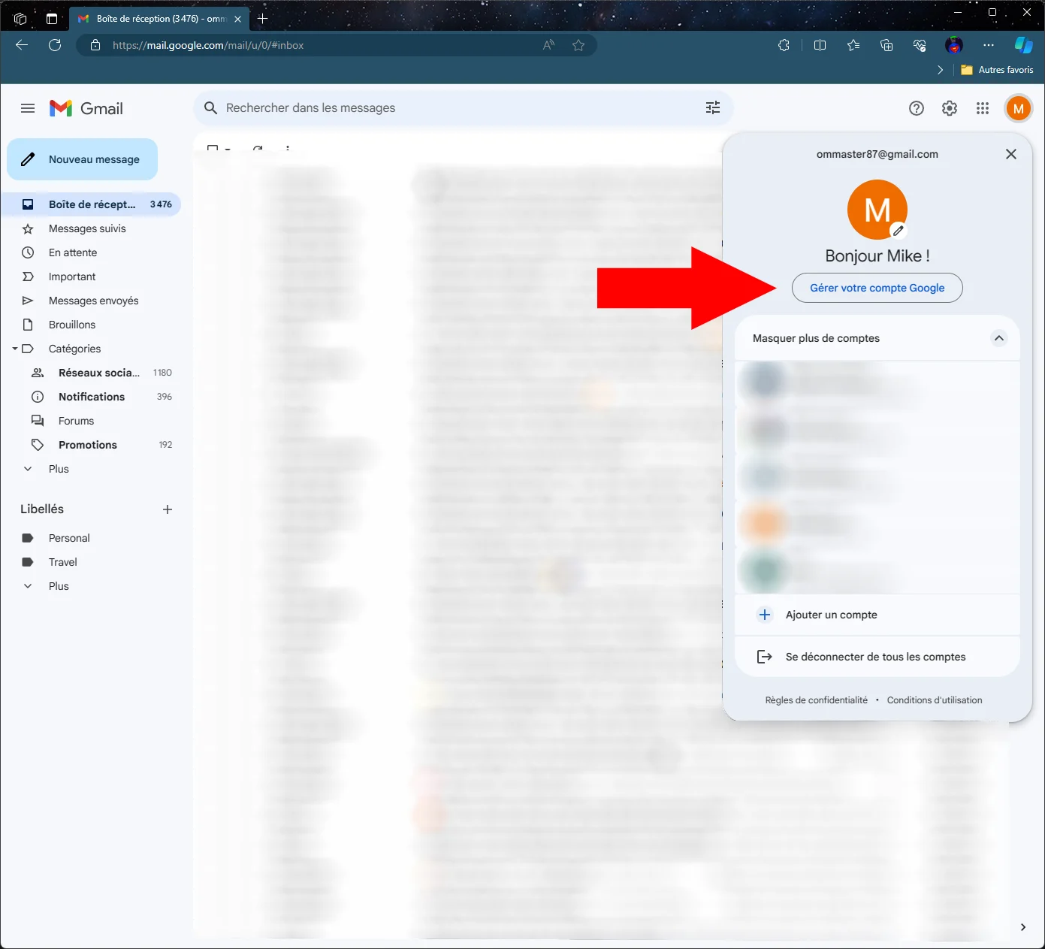Click Ajouter un compte
Screen dimensions: 1045x949
point(877,615)
